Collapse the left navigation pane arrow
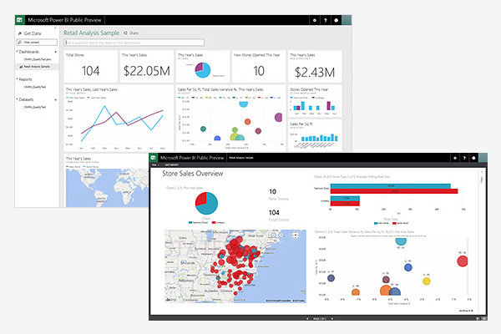 point(55,28)
